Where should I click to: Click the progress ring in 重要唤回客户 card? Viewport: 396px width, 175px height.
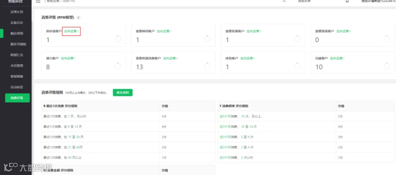(207, 39)
